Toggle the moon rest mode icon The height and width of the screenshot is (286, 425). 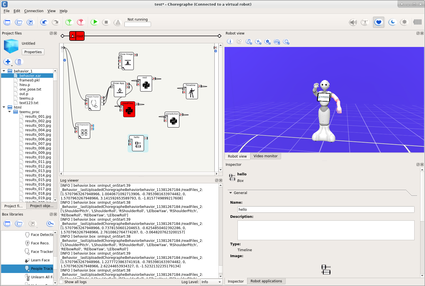392,22
